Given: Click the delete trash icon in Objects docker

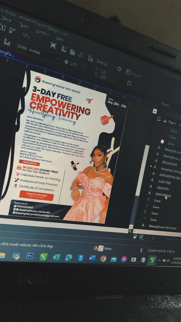Looking at the screenshot, I should click(153, 238).
